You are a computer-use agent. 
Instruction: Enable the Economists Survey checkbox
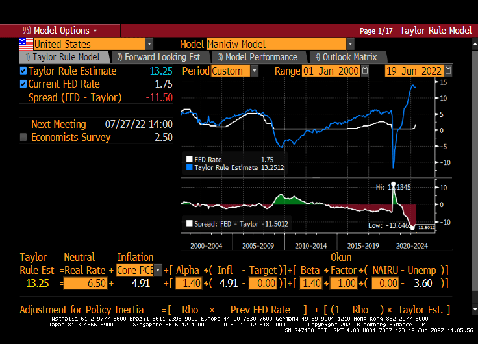point(24,138)
